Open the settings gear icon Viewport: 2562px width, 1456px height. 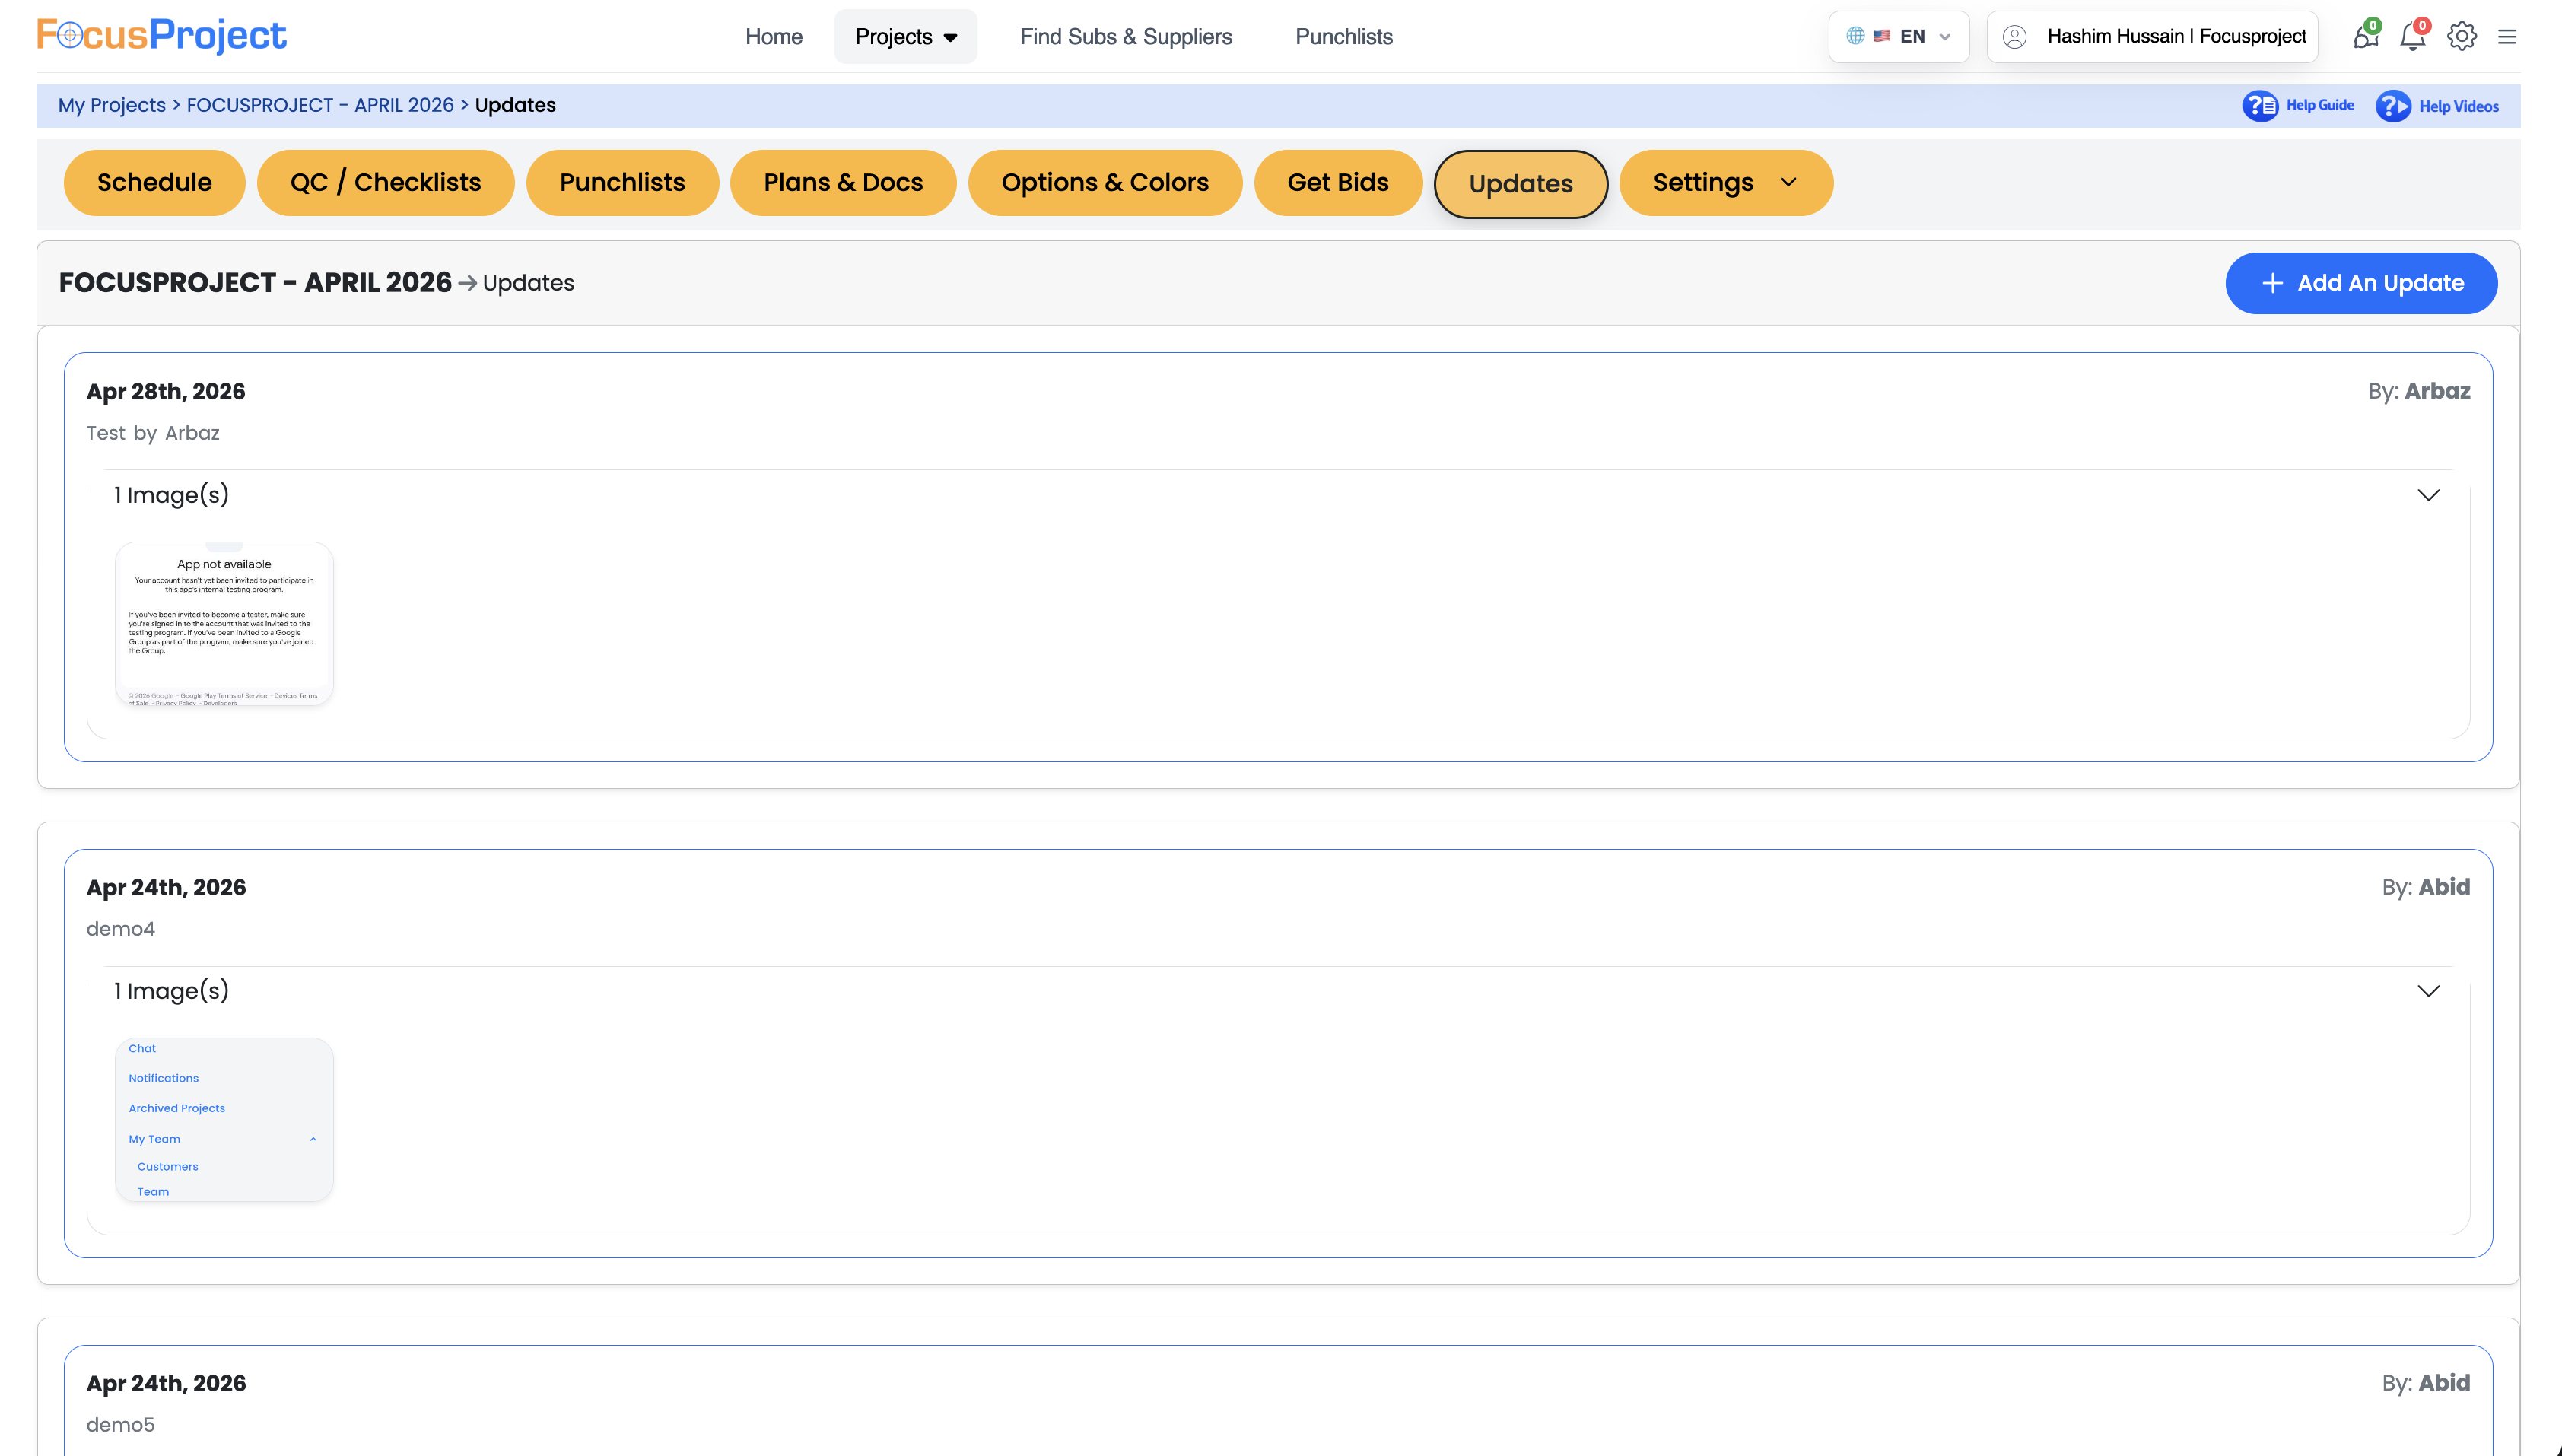click(2462, 36)
